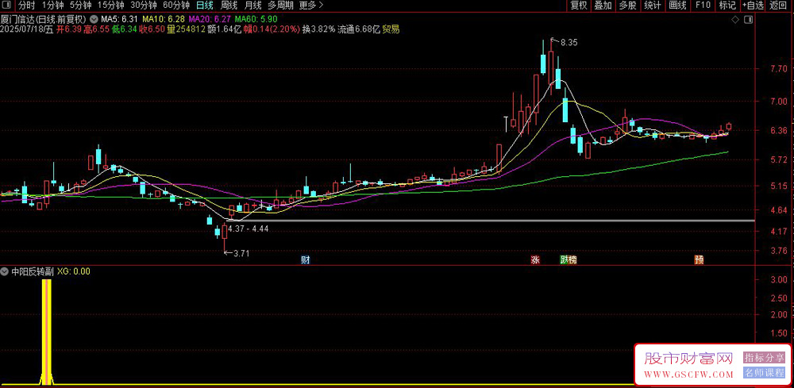Click the diamond icon in the chart's top-right corner

[x=735, y=19]
